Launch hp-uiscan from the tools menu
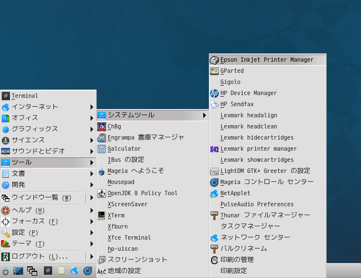Image resolution: width=361 pixels, height=278 pixels. pos(153,249)
